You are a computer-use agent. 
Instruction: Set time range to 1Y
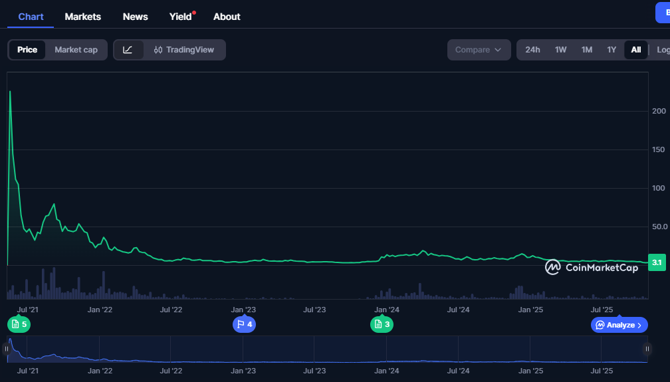coord(612,50)
